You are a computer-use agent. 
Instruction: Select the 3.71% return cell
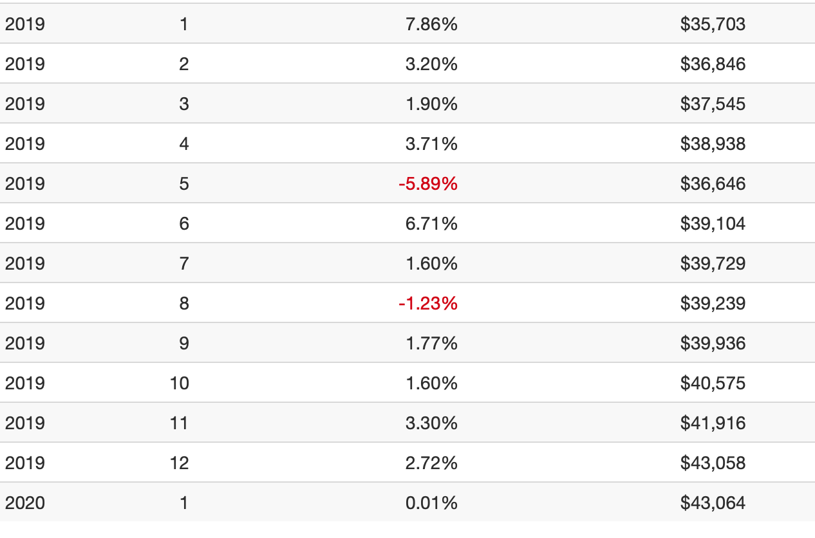tap(431, 144)
